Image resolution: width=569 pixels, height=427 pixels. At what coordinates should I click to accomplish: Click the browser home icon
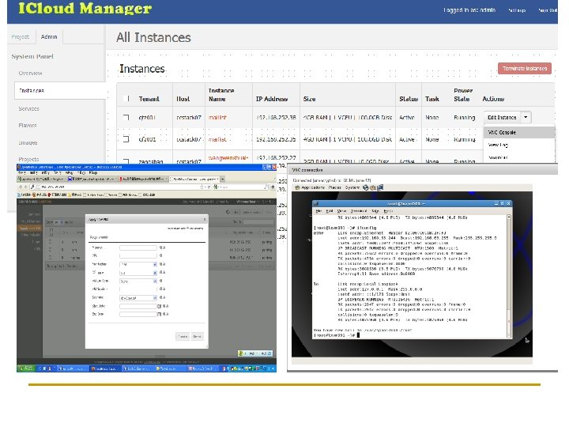(x=273, y=187)
